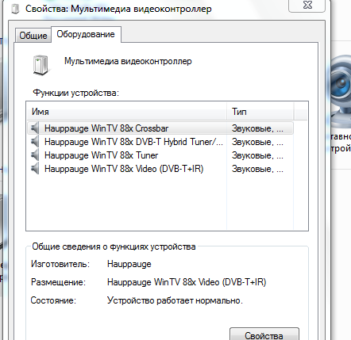Select Hauppauge WinTV 88x Crossbar row
351x340 pixels.
(x=160, y=128)
